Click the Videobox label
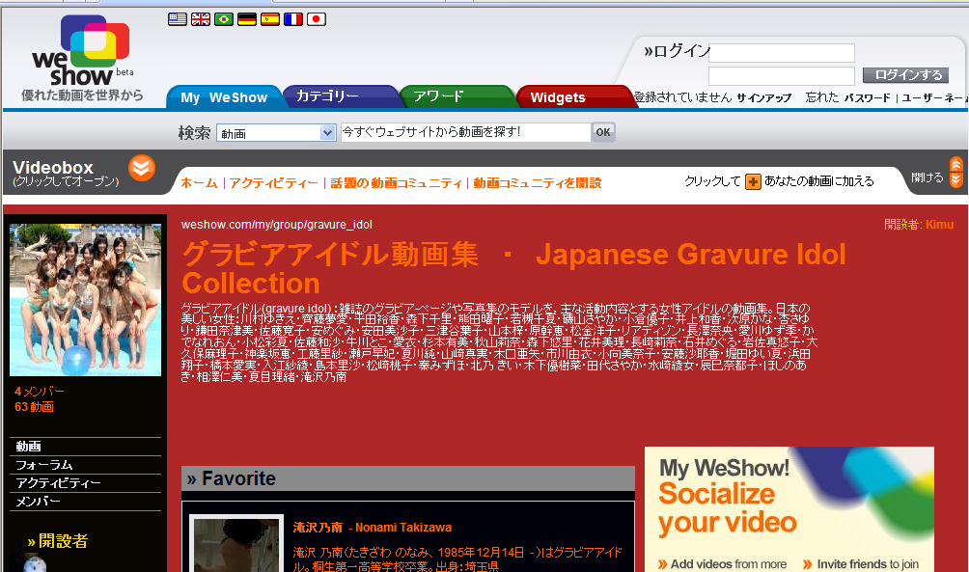Image resolution: width=969 pixels, height=572 pixels. click(53, 168)
